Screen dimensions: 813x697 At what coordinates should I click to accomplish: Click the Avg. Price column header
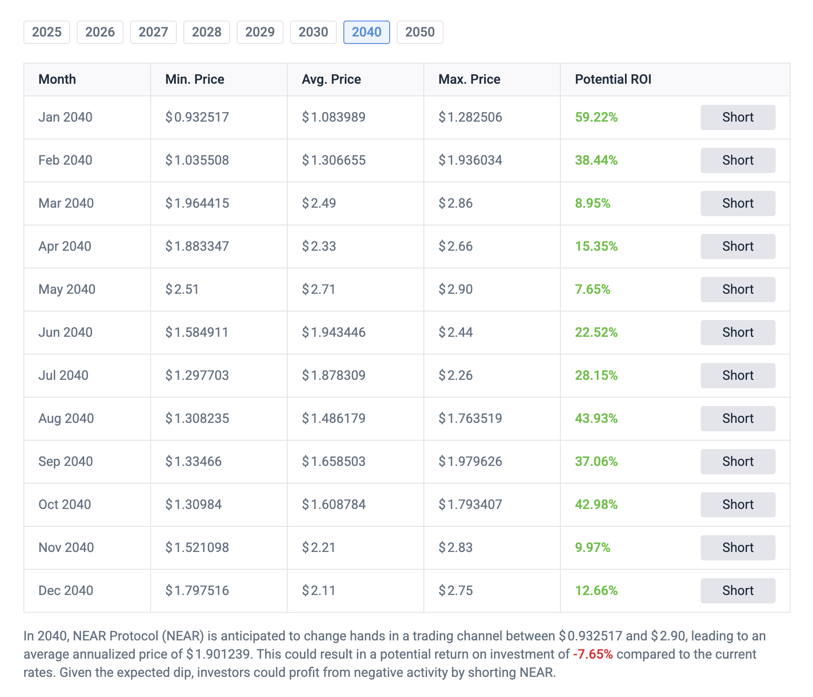(x=356, y=80)
